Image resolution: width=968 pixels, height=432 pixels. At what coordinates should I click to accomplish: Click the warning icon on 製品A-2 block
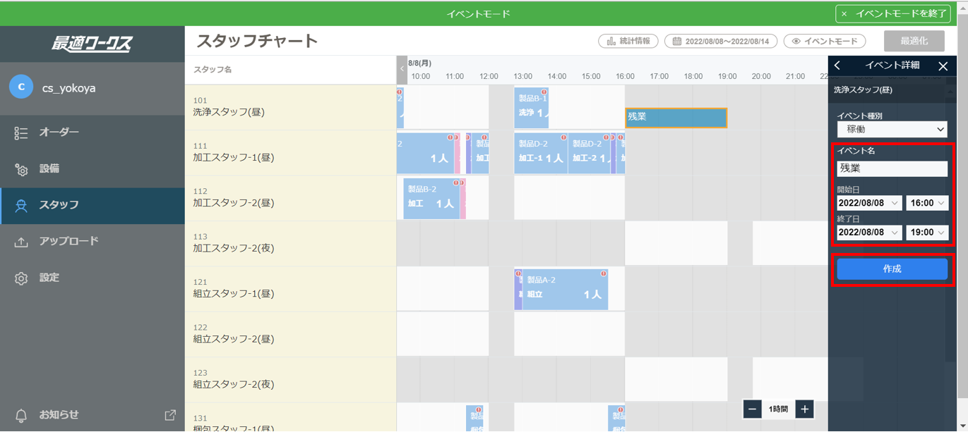(604, 273)
